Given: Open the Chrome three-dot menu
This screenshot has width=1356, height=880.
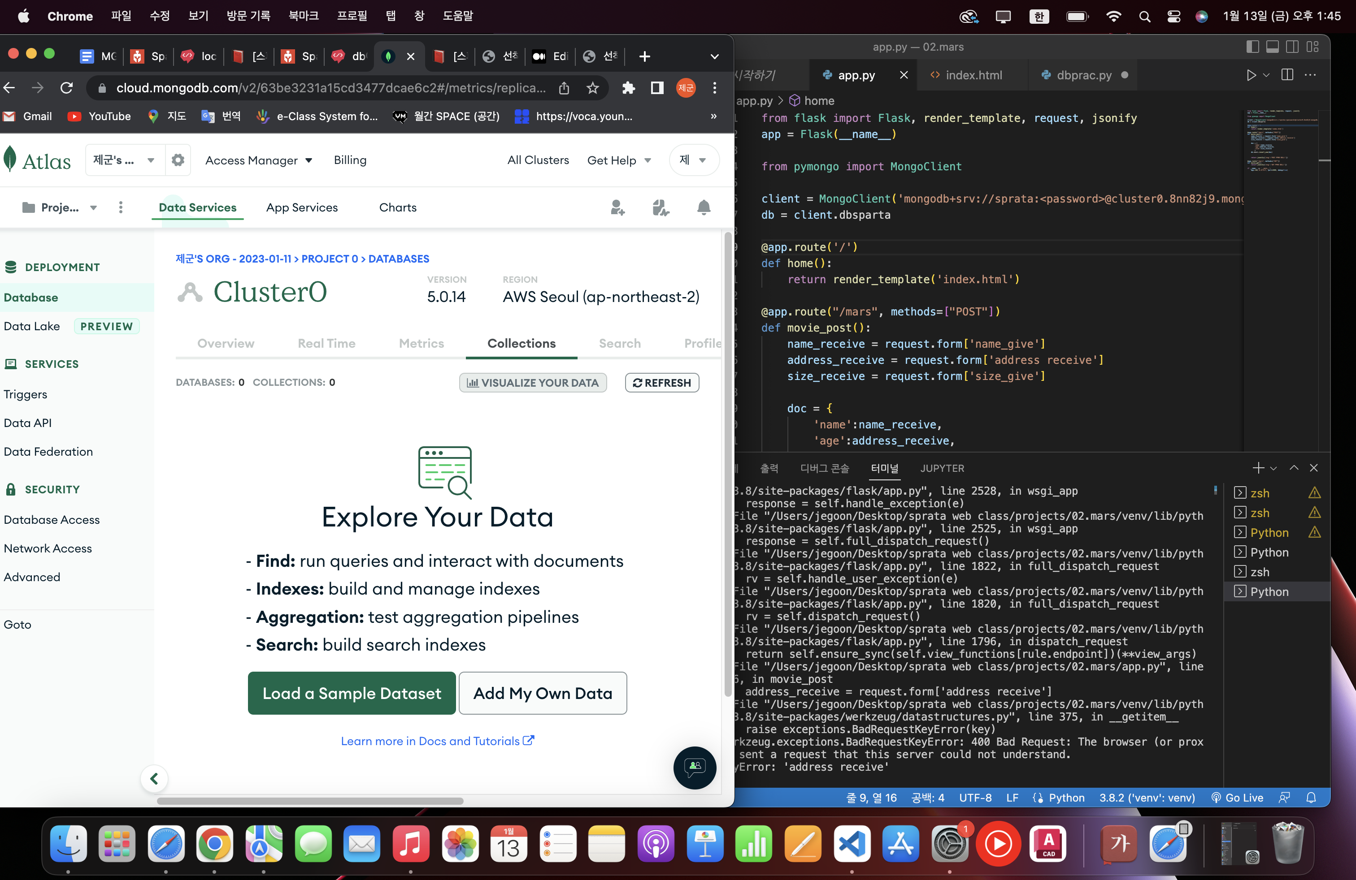Looking at the screenshot, I should 714,88.
